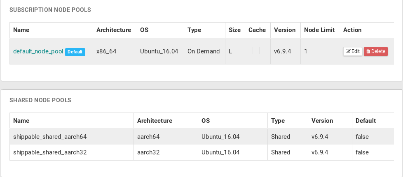Click the Shared Node Pools heading
The image size is (403, 177).
pyautogui.click(x=40, y=100)
